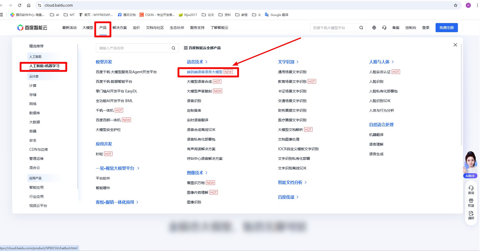
Task: Expand the 百度伐谋 category
Action: [288, 197]
